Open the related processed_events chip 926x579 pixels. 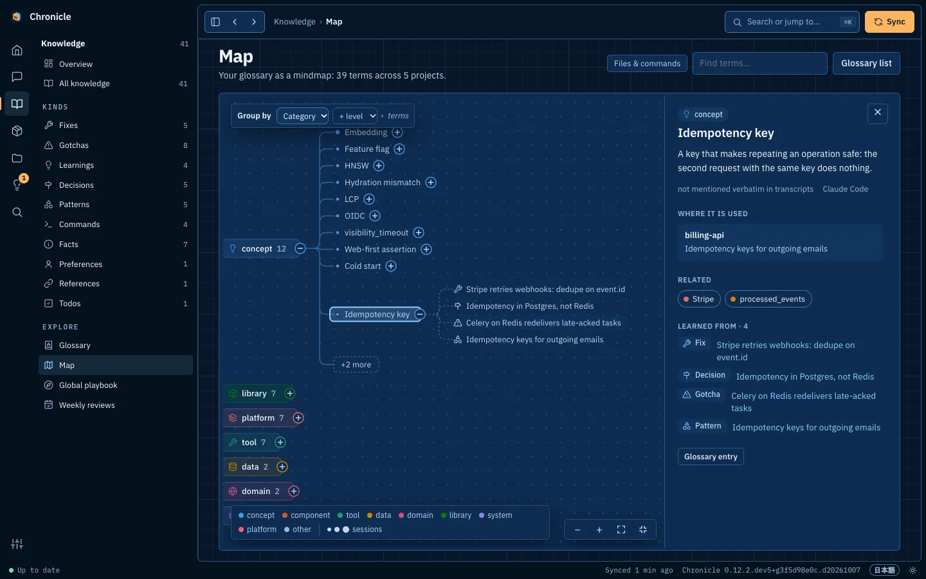coord(768,299)
